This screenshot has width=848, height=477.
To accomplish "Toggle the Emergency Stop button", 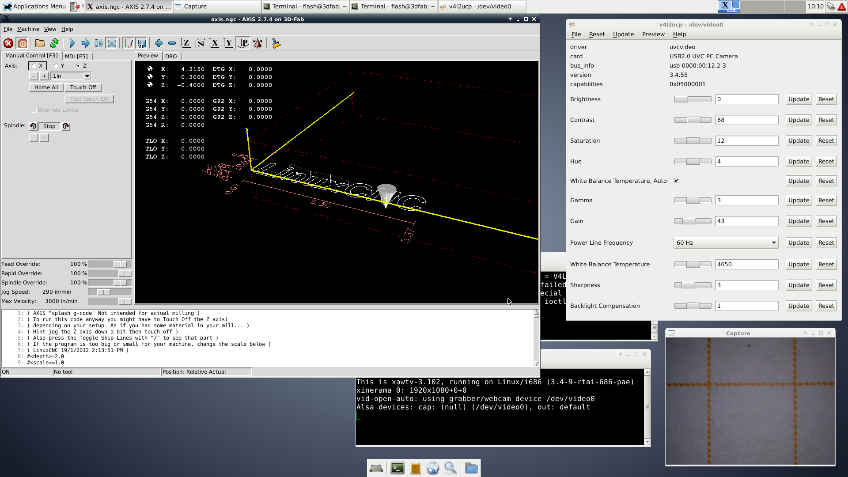I will pos(8,43).
